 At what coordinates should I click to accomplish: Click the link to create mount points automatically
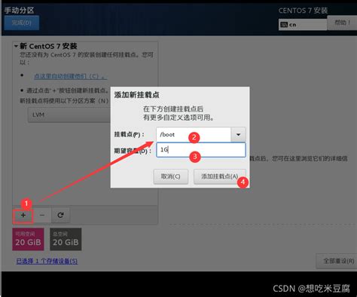[71, 76]
